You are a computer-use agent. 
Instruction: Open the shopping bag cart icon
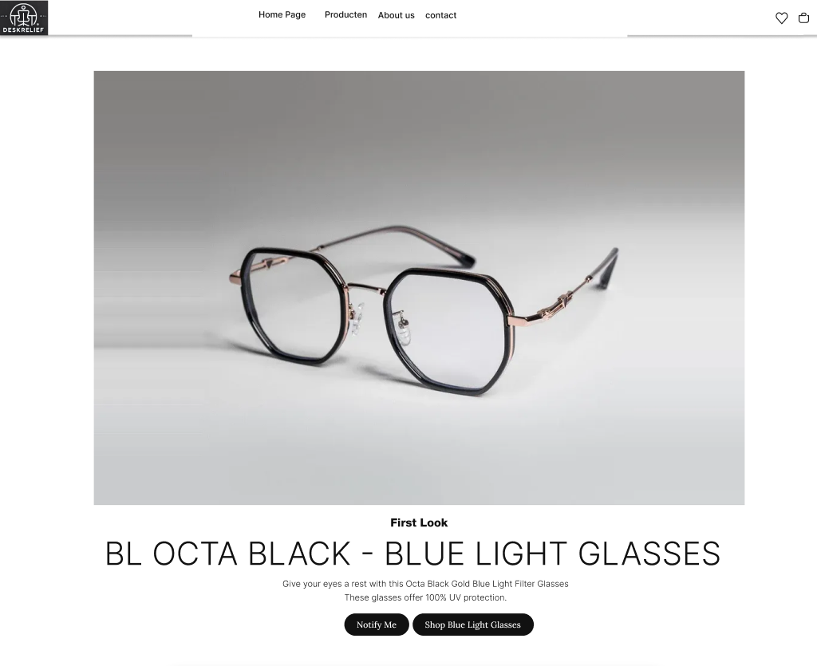click(803, 18)
